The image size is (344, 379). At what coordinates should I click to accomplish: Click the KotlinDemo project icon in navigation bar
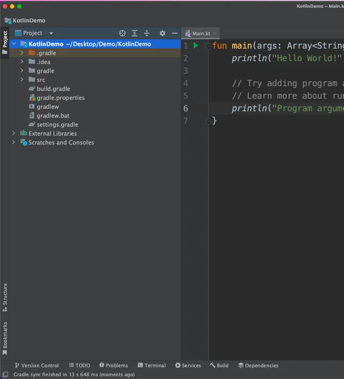(8, 20)
